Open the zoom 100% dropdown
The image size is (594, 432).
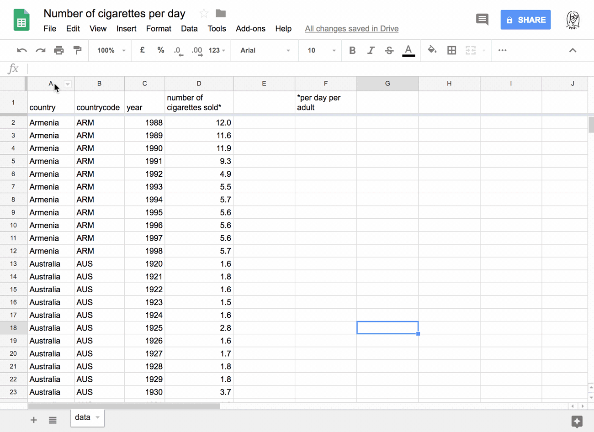point(111,50)
